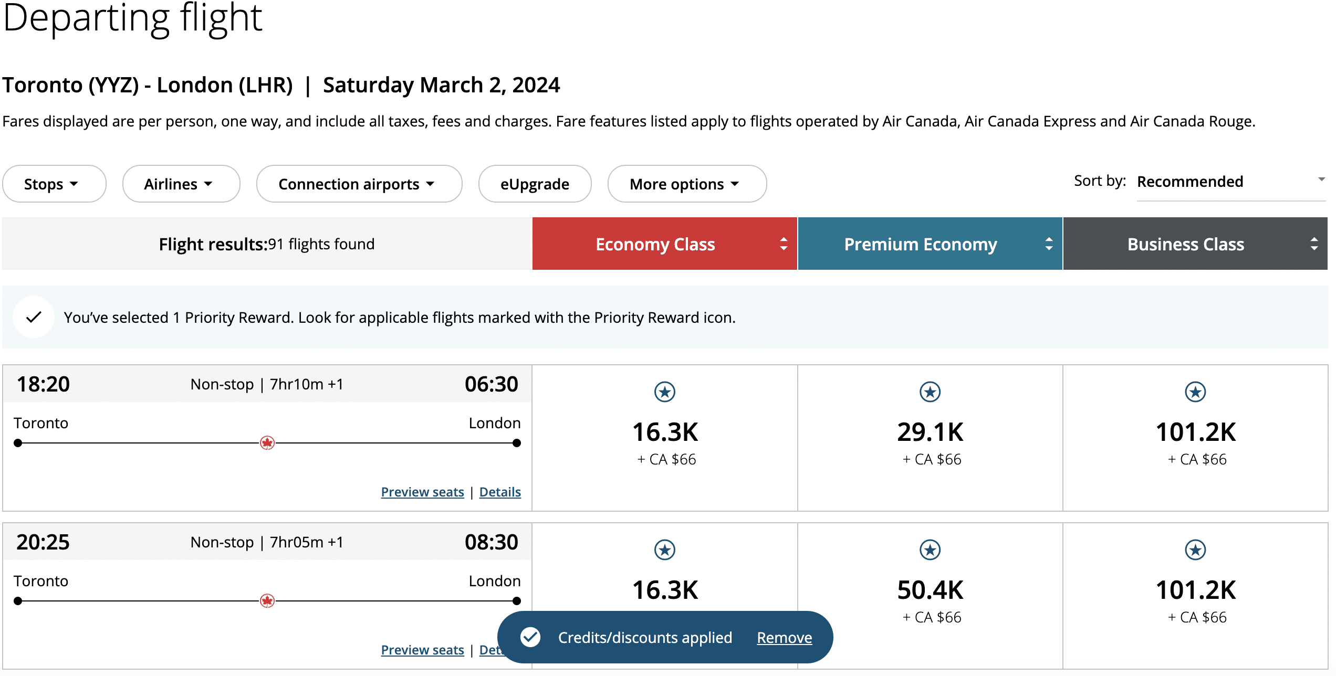Toggle the eUpgrade filter
Image resolution: width=1336 pixels, height=676 pixels.
(534, 184)
